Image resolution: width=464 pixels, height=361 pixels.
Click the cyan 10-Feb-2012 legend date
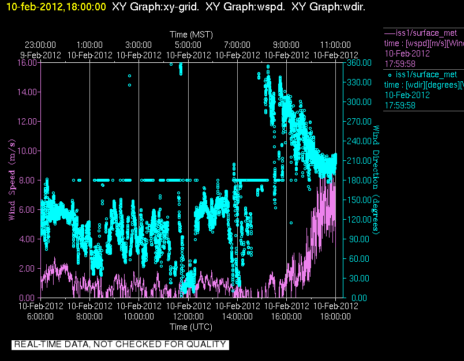point(407,95)
